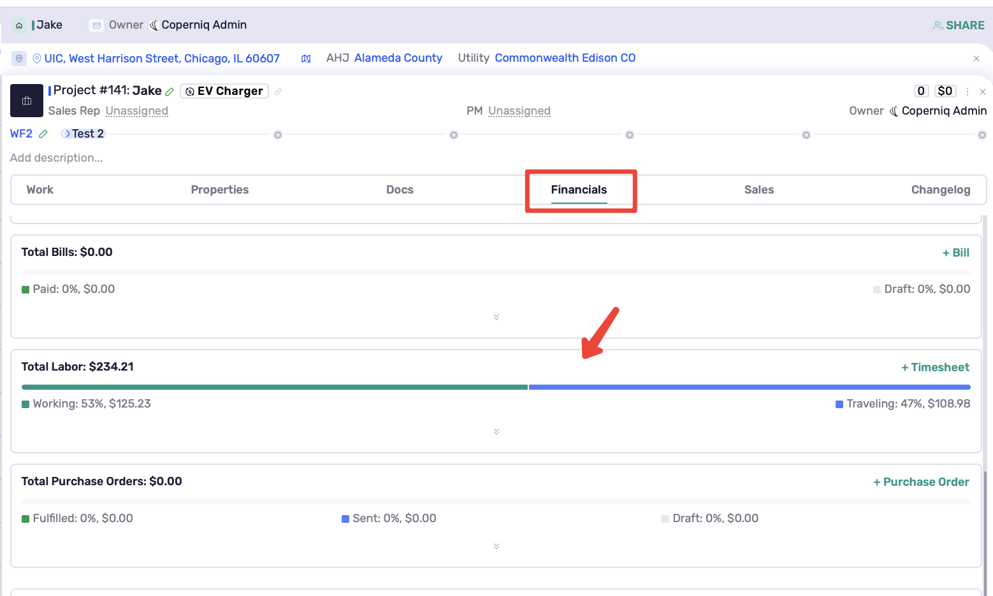Expand the Total Bills section chevron
This screenshot has height=596, width=993.
point(496,317)
